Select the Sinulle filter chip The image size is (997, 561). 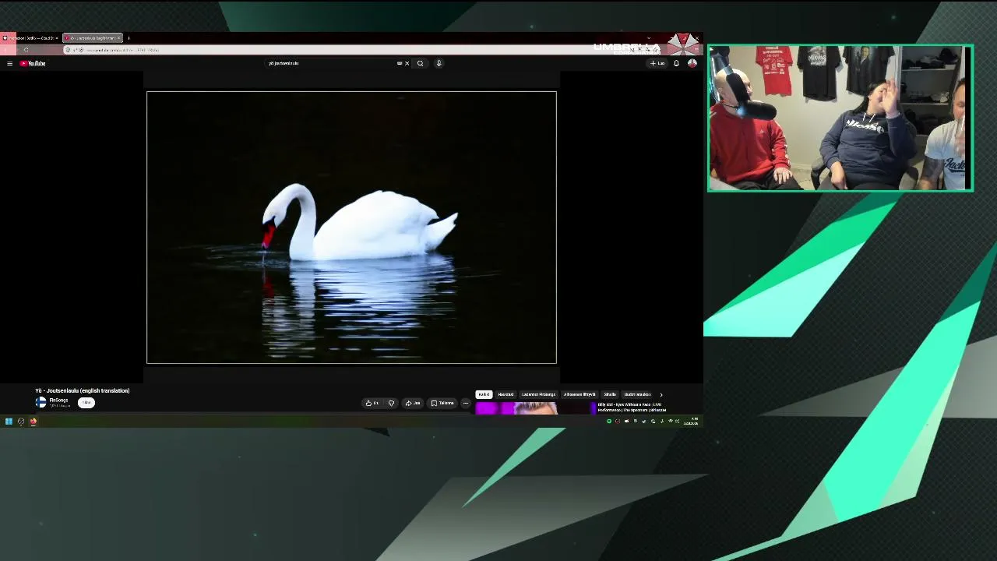610,395
